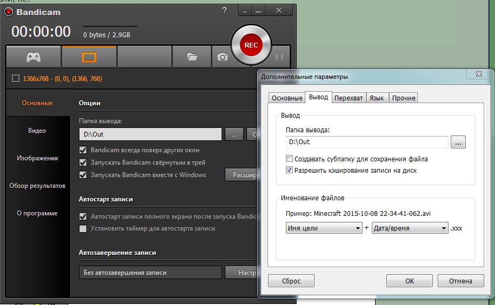Screen dimensions: 495x305
Task: Toggle Bandicam always on top checkbox
Action: pyautogui.click(x=83, y=150)
